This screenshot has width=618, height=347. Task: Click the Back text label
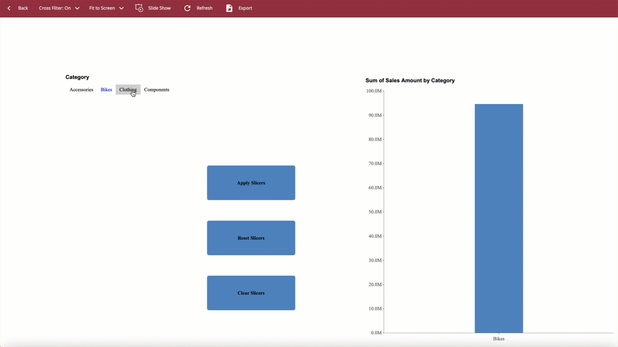click(x=23, y=8)
